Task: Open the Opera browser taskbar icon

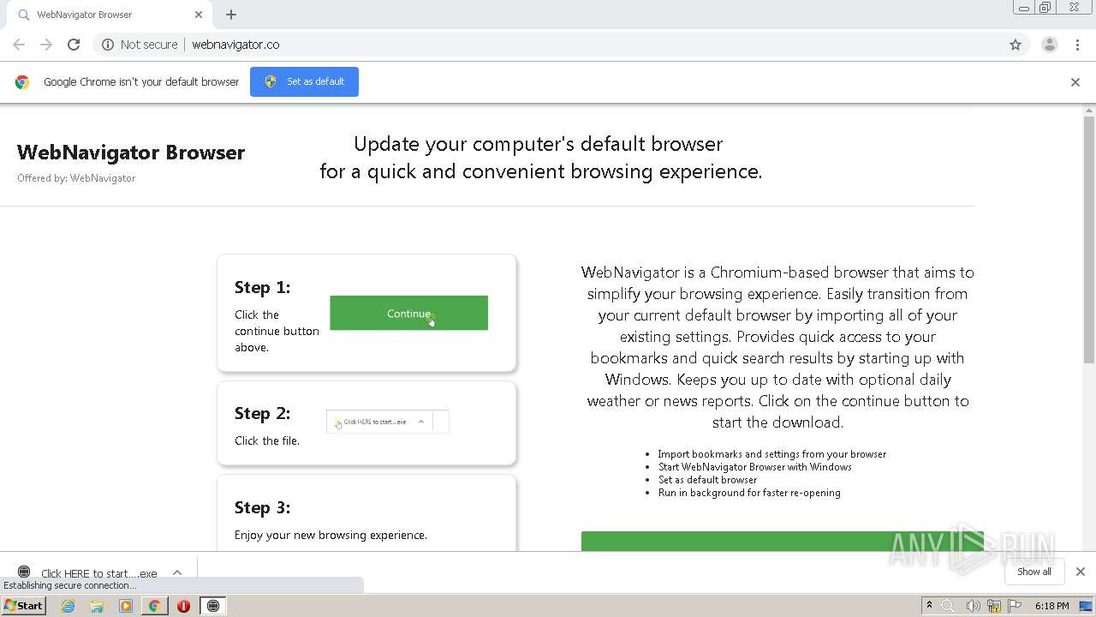Action: tap(183, 606)
